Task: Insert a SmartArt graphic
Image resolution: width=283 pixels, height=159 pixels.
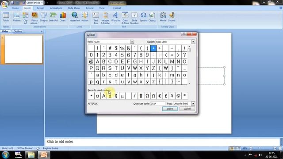Action: tap(53, 17)
